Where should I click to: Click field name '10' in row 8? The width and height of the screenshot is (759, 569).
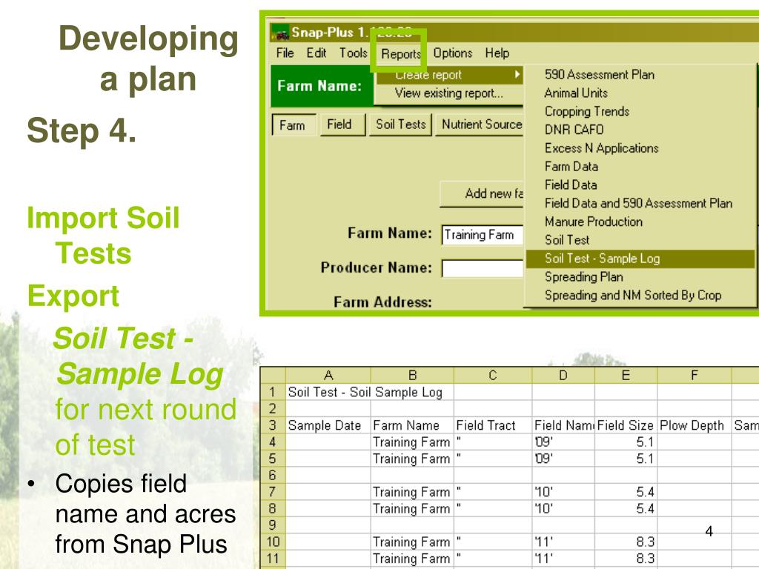pos(563,508)
